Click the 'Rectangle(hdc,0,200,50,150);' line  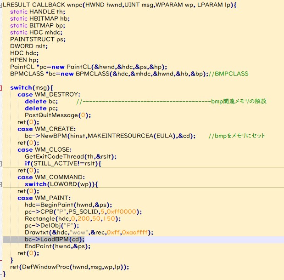(73, 219)
